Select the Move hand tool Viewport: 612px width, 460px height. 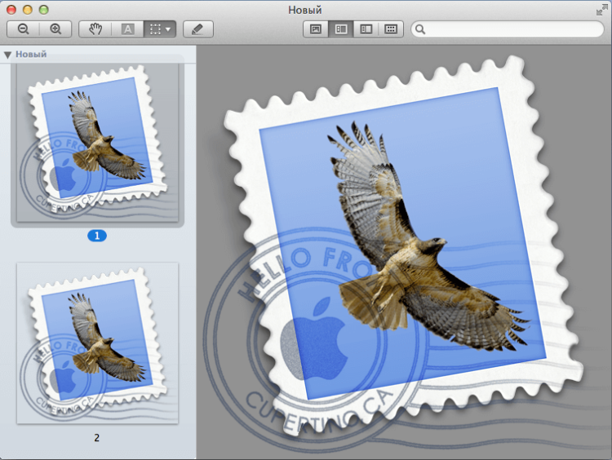pos(95,29)
